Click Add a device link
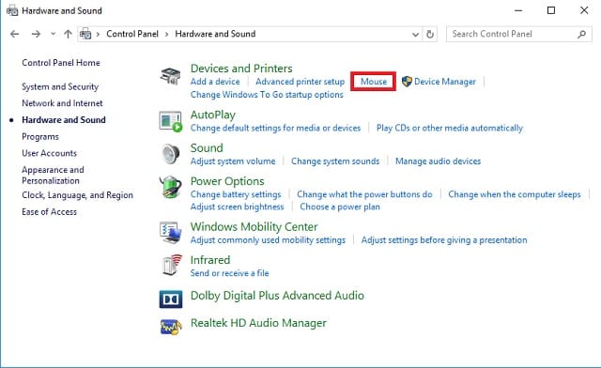The image size is (601, 368). 215,82
